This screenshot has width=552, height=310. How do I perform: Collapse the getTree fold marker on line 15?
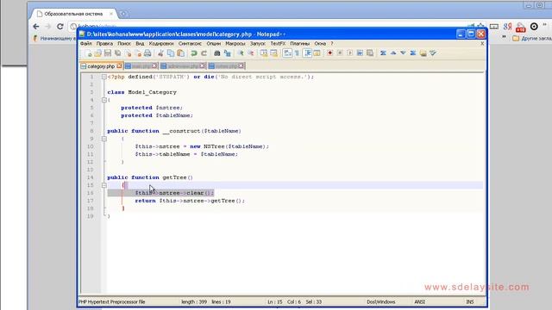point(104,185)
